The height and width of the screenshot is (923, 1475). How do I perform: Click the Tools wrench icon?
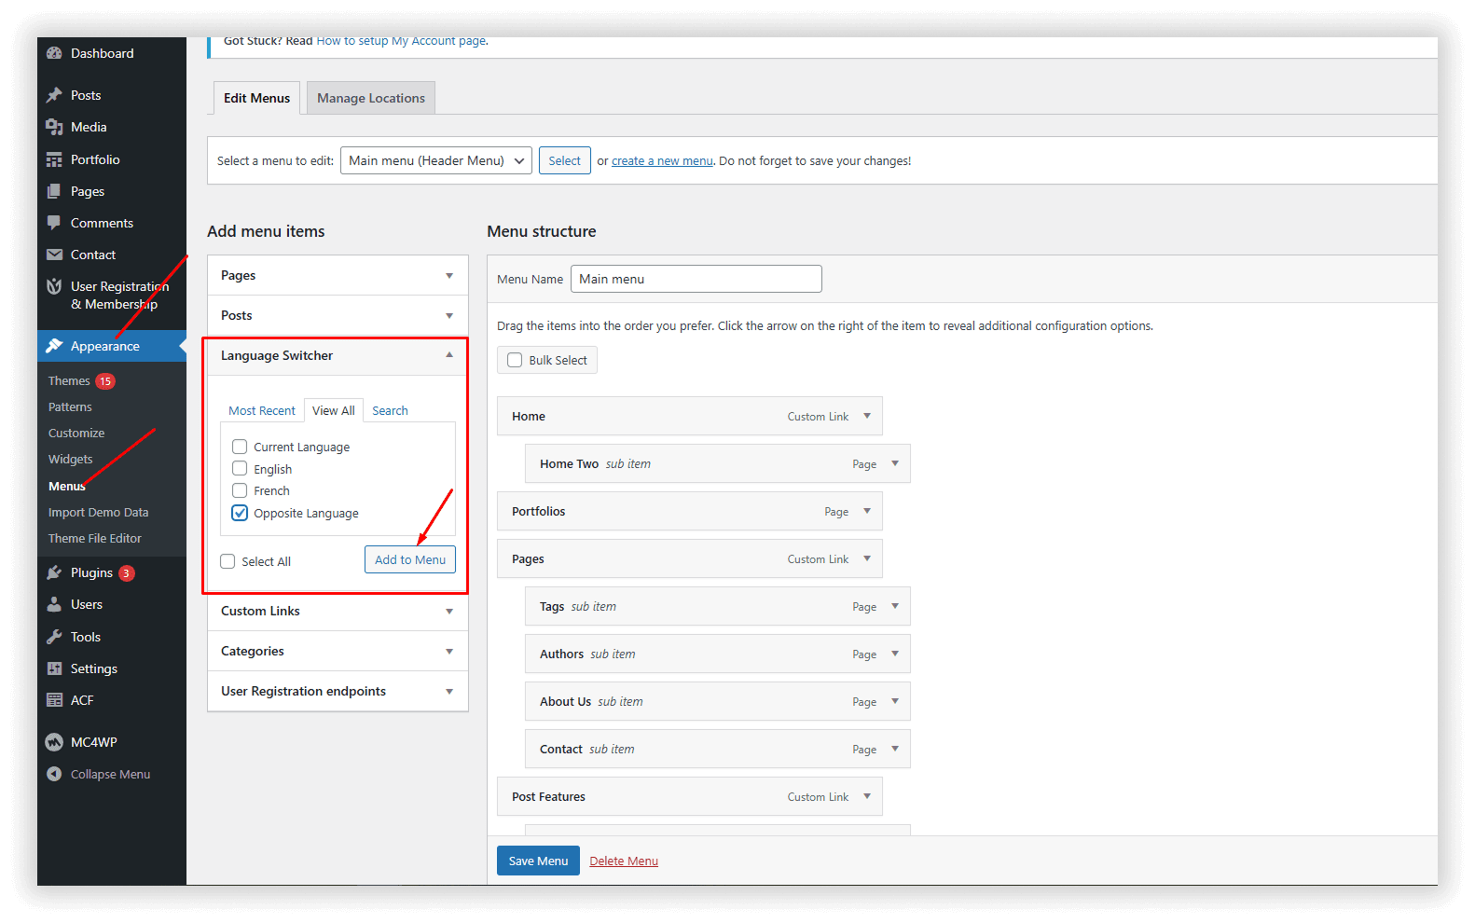point(54,637)
